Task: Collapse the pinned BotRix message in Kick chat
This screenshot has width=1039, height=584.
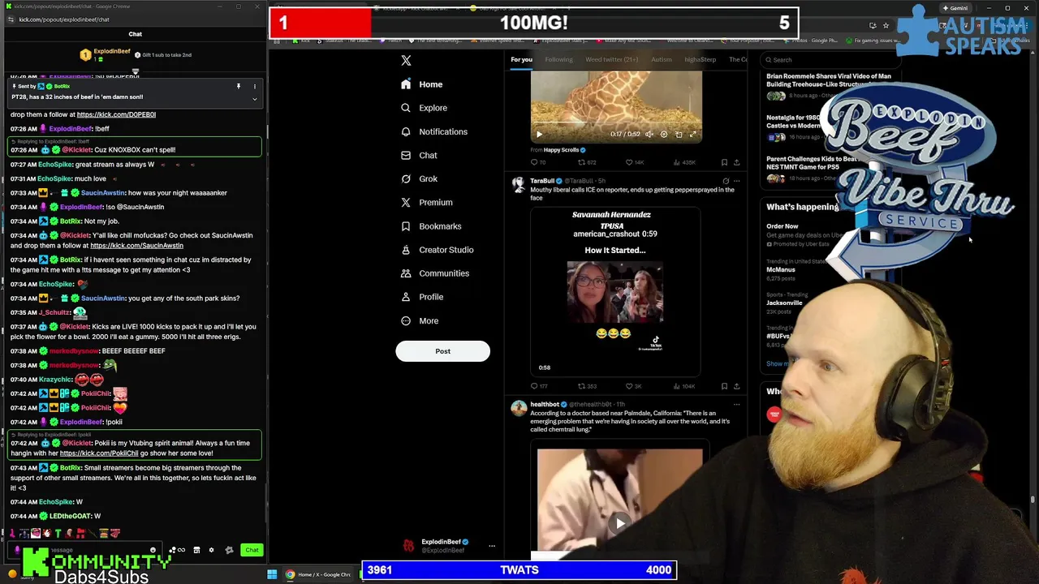Action: [254, 99]
